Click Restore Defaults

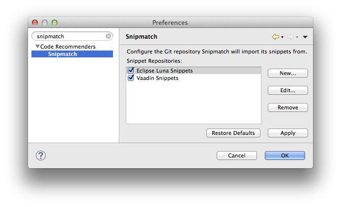point(233,133)
